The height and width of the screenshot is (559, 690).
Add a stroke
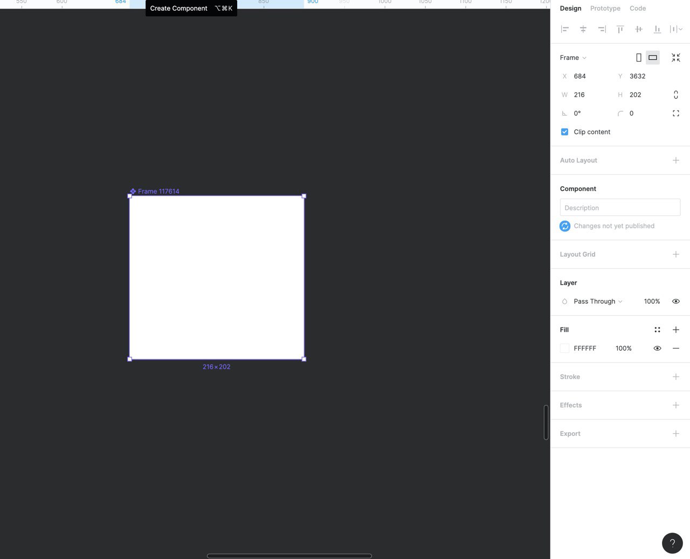[676, 377]
